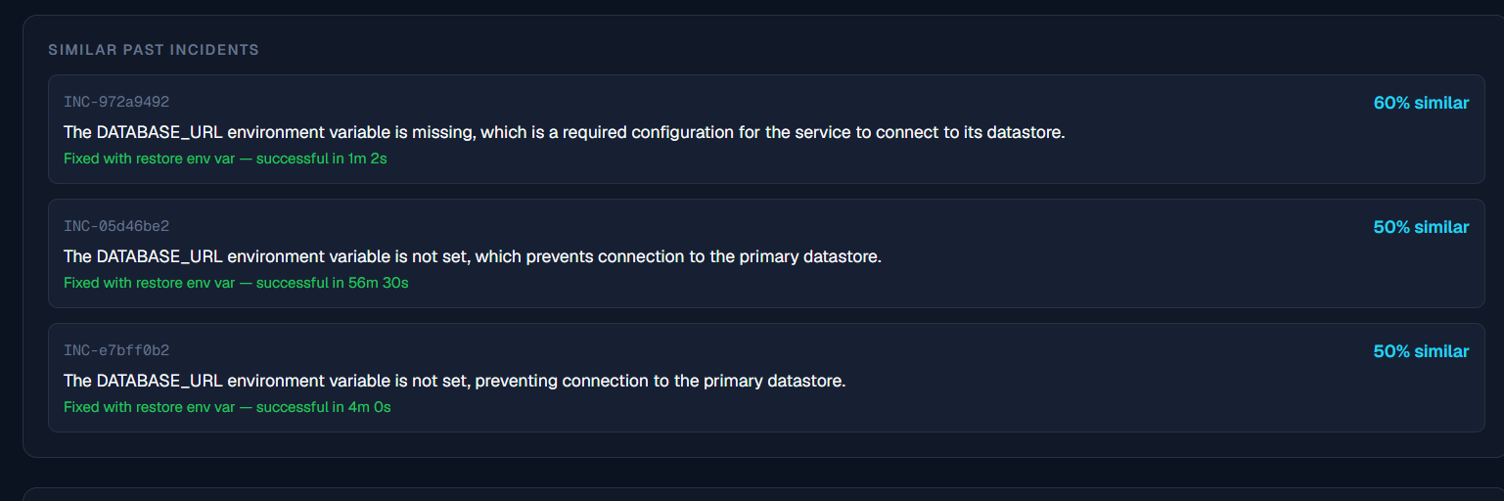
Task: Click the partially visible panel below incidents
Action: [x=763, y=494]
